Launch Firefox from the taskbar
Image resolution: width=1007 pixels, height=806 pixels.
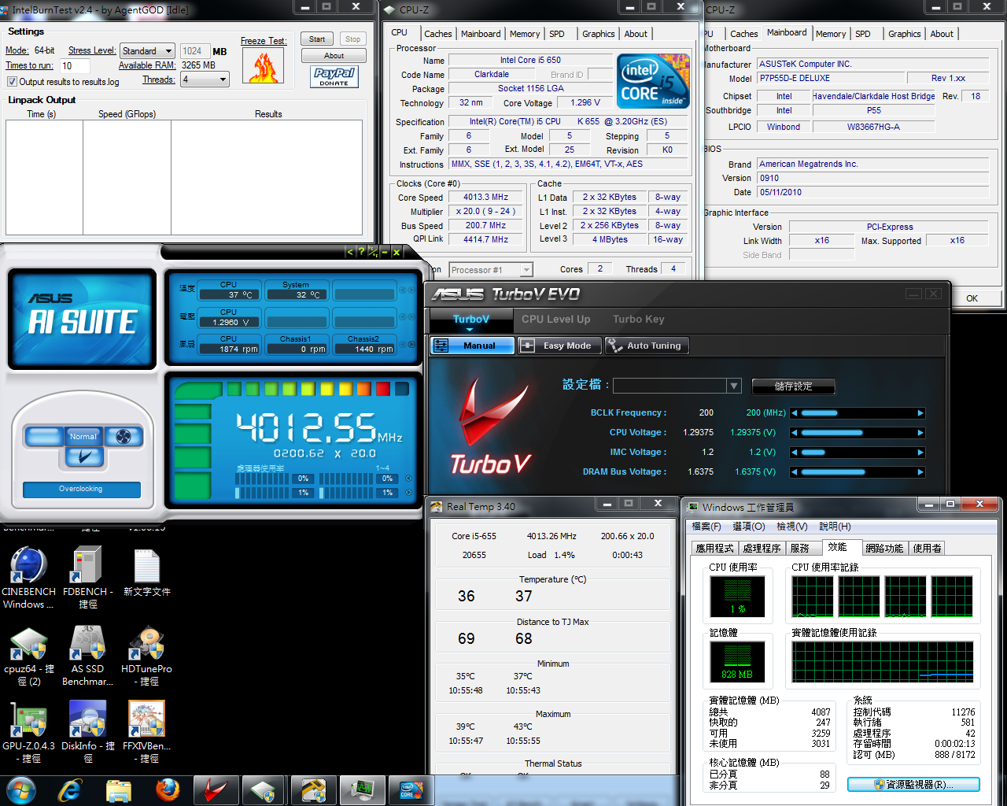point(168,790)
